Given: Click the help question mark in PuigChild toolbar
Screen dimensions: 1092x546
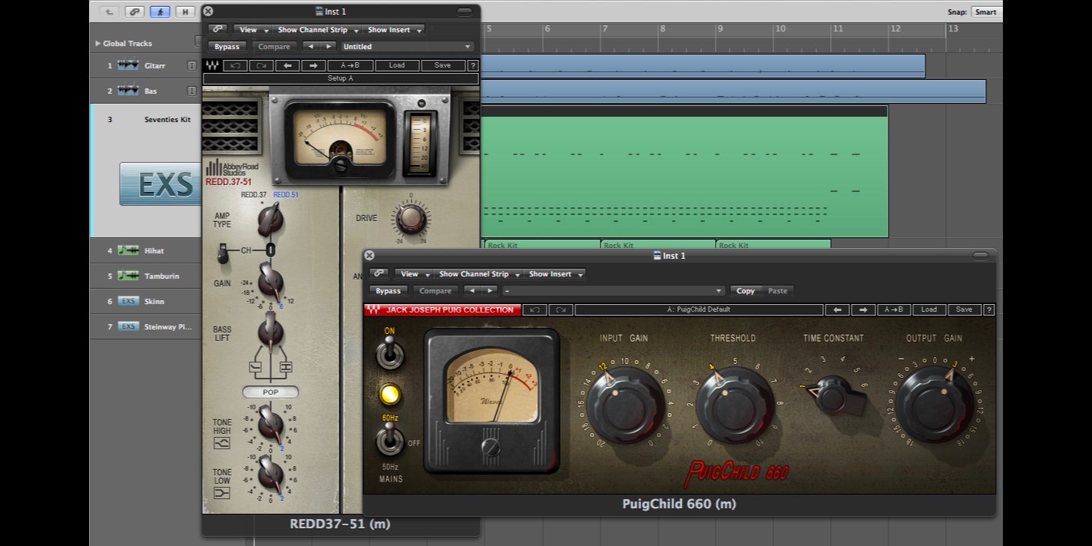Looking at the screenshot, I should (x=989, y=310).
